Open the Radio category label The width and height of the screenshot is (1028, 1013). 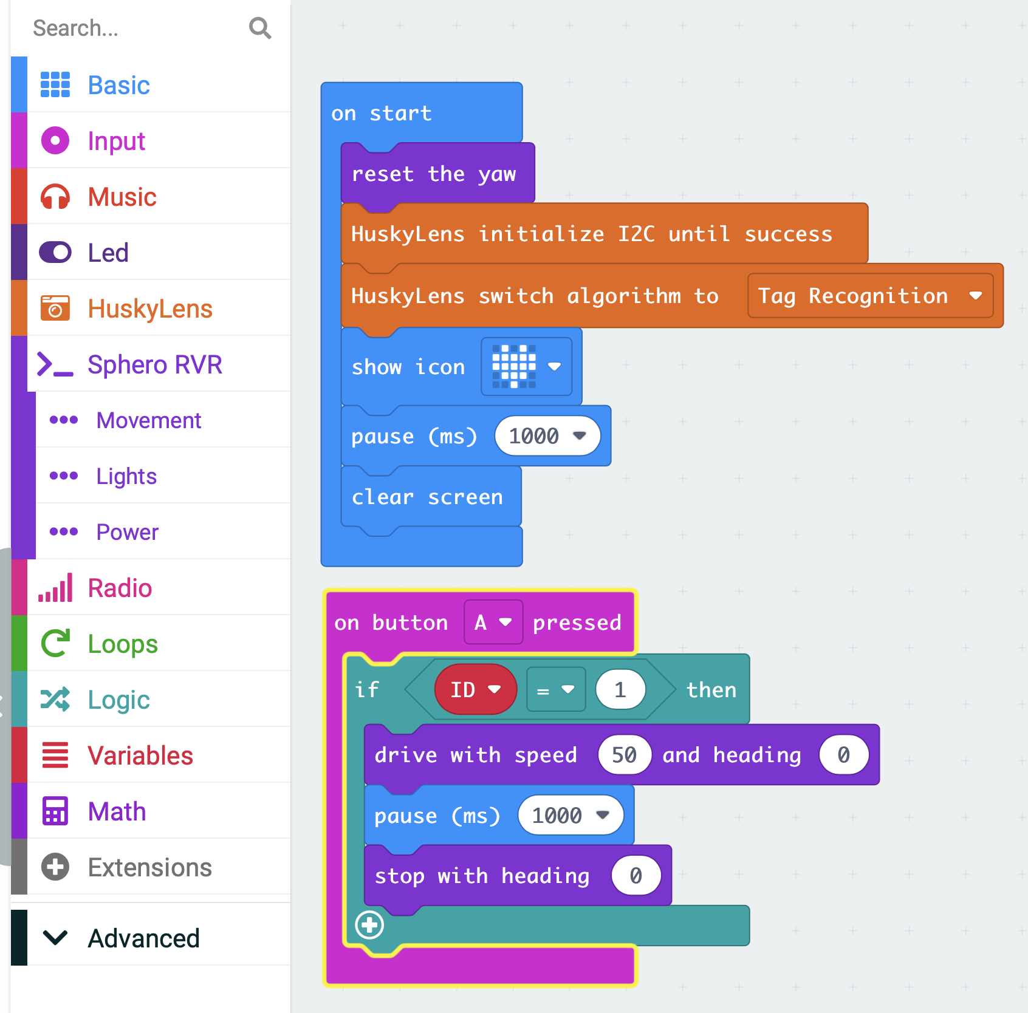tap(120, 588)
